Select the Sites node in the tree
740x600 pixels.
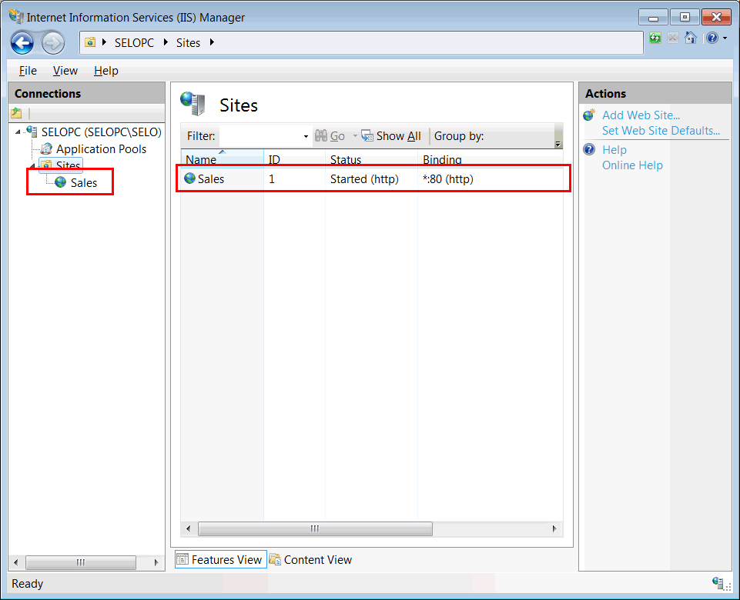(x=68, y=165)
